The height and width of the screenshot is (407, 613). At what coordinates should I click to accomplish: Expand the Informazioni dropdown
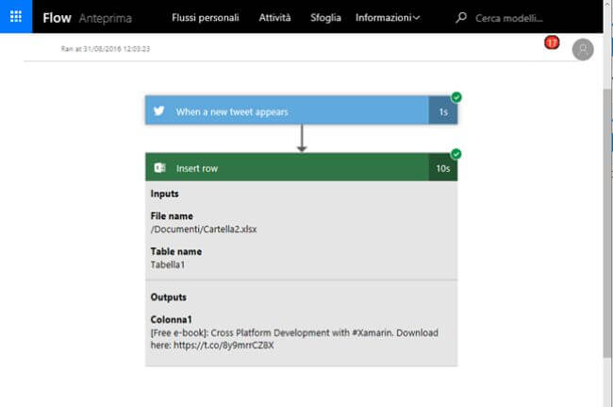(x=388, y=18)
